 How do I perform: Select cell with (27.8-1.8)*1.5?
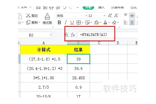click(x=44, y=59)
